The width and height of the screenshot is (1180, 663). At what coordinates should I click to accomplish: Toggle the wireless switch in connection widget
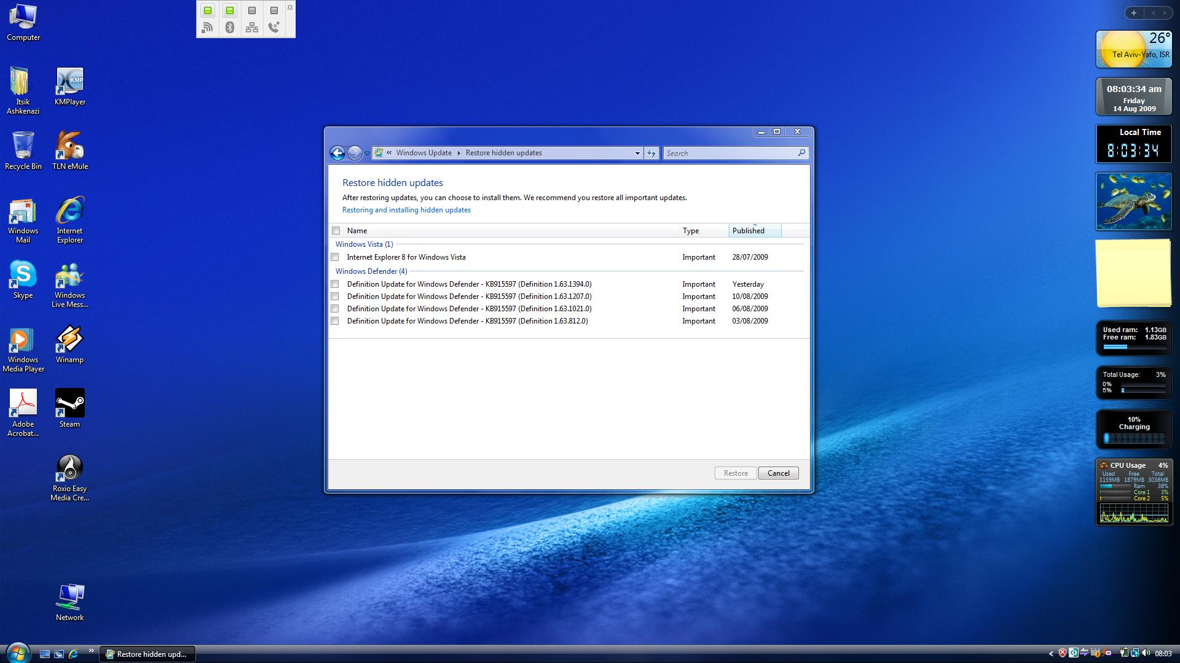point(208,10)
